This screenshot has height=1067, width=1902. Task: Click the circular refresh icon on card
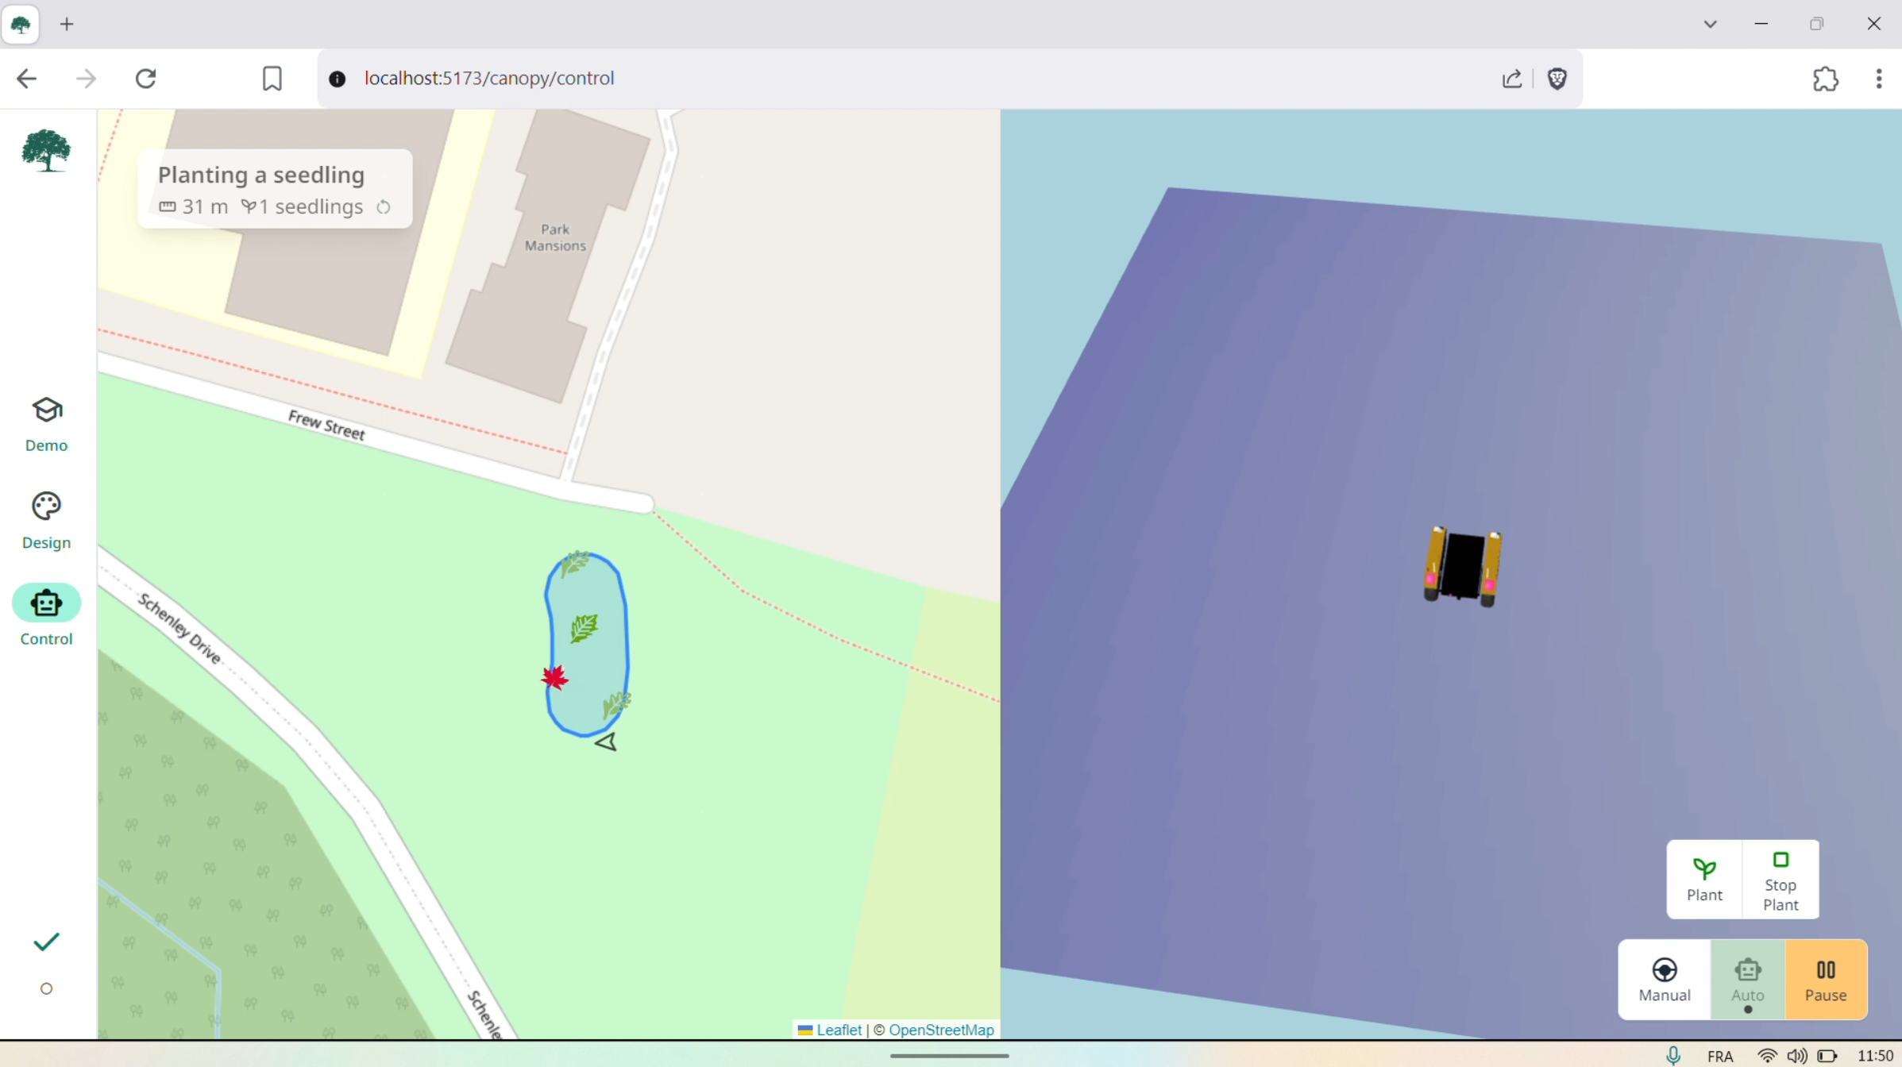coord(384,206)
